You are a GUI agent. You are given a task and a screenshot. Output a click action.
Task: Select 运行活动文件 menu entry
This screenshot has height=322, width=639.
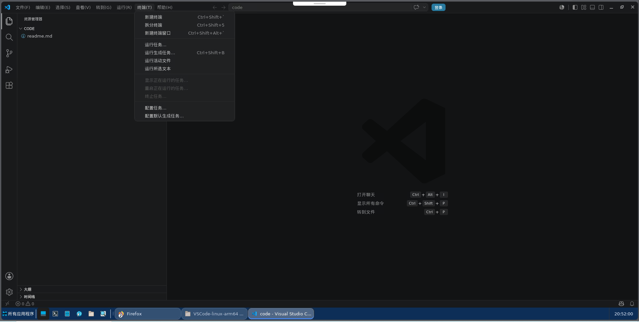[x=185, y=61]
